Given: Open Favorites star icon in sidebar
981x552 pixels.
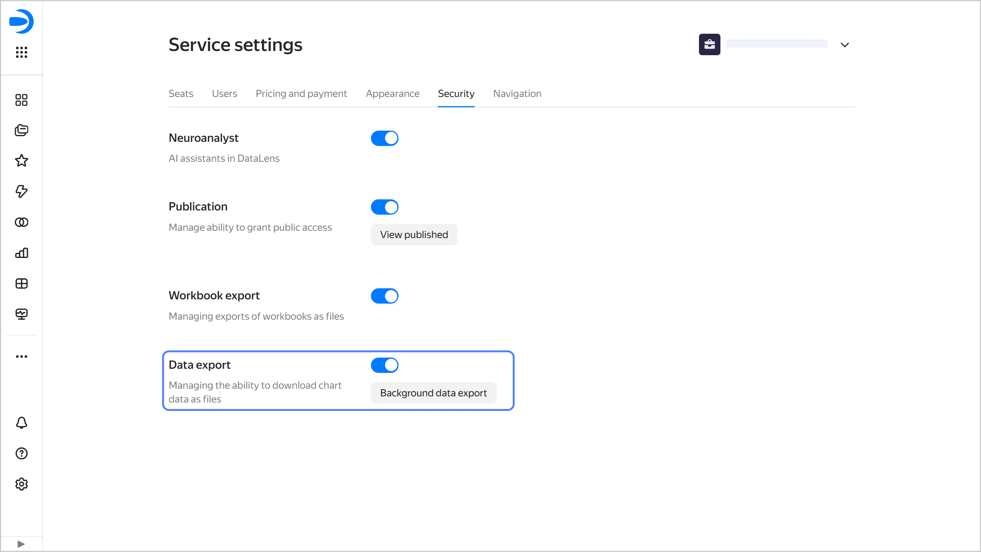Looking at the screenshot, I should [x=21, y=161].
